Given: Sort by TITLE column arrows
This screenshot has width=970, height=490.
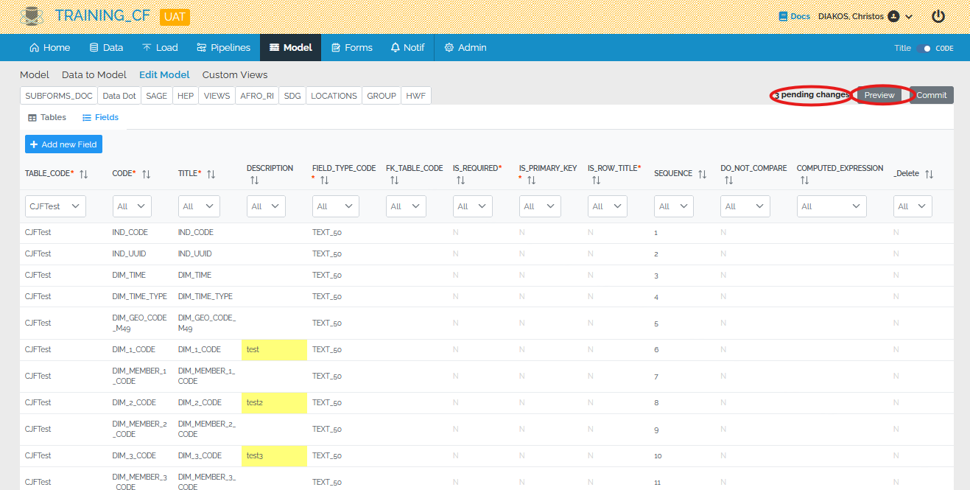Looking at the screenshot, I should point(211,174).
